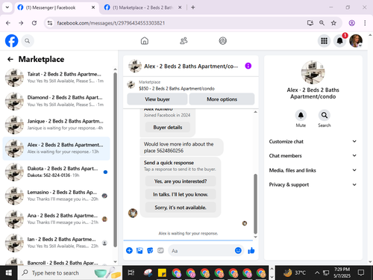This screenshot has width=373, height=280.
Task: Open Buyer details
Action: click(x=168, y=127)
